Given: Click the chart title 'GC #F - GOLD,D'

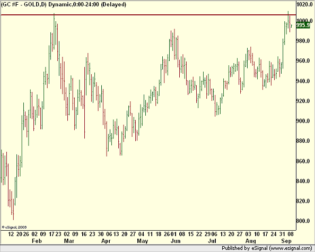Looking at the screenshot, I should coord(24,4).
